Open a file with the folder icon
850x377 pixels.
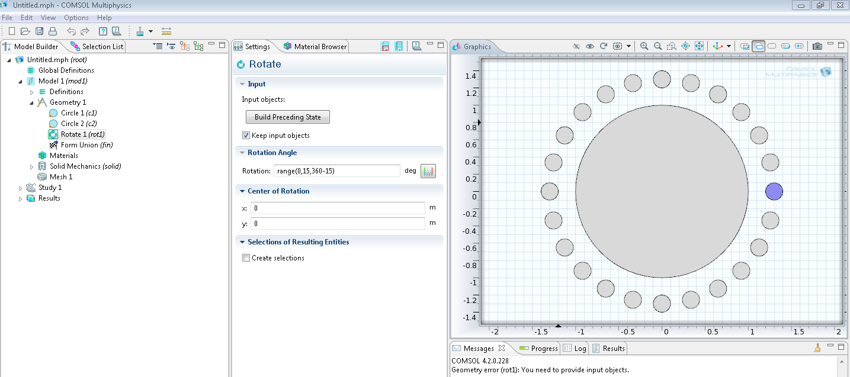pos(25,31)
